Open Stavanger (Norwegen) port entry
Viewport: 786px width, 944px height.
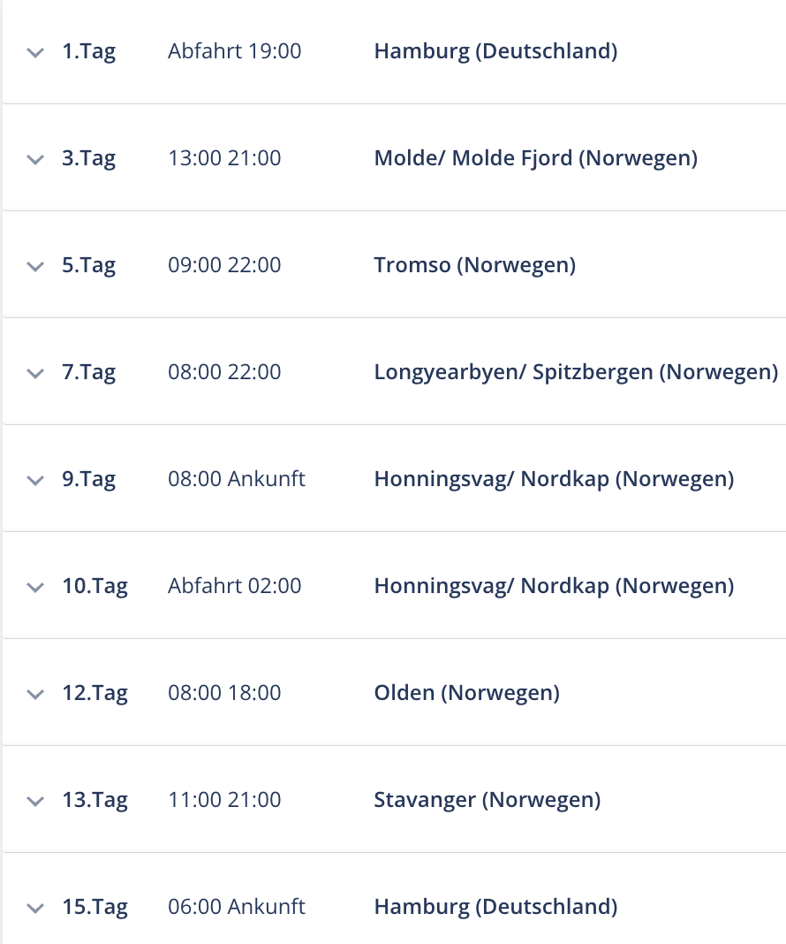[x=487, y=800]
